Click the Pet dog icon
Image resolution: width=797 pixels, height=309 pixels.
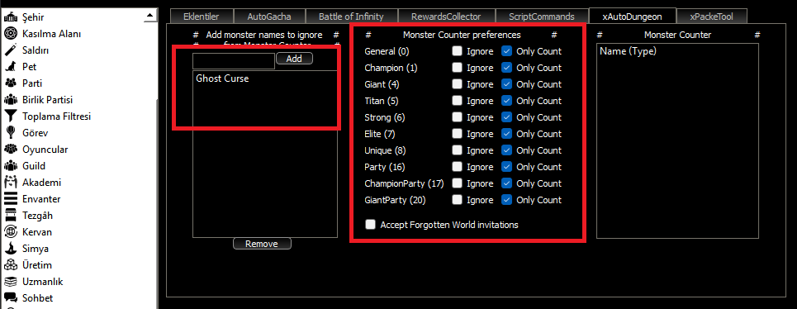(x=10, y=67)
